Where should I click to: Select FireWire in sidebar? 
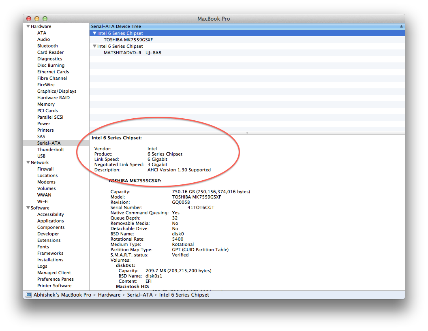pos(46,85)
